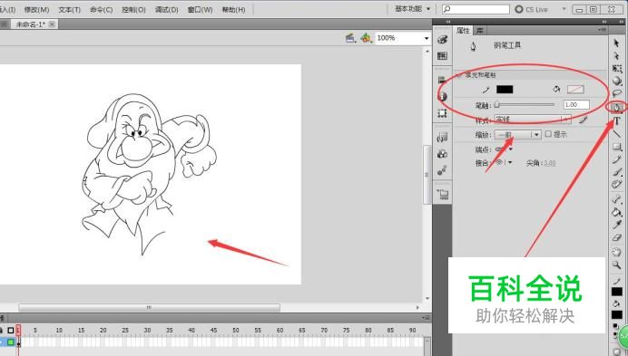
Task: Select the Text tool
Action: pyautogui.click(x=617, y=121)
